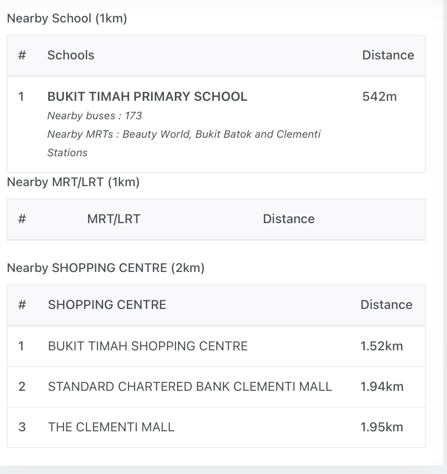
Task: Click the Nearby MRTs stations description text
Action: coord(184,134)
